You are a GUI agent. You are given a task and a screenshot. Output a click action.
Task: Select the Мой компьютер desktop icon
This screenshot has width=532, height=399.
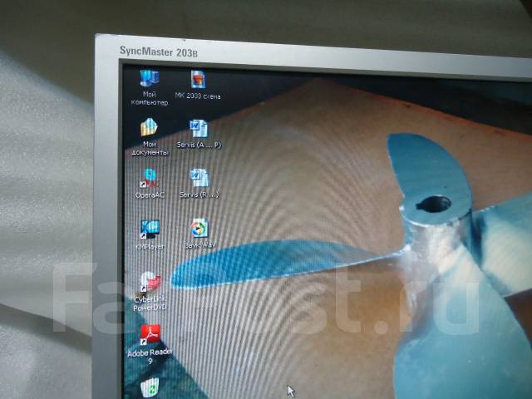coord(150,80)
